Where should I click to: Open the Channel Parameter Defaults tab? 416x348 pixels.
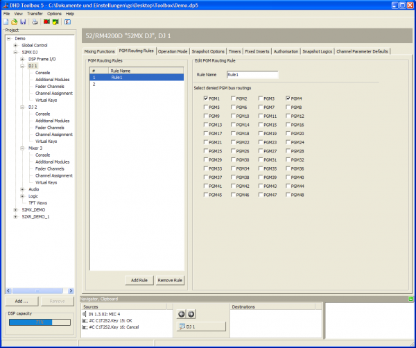click(363, 51)
